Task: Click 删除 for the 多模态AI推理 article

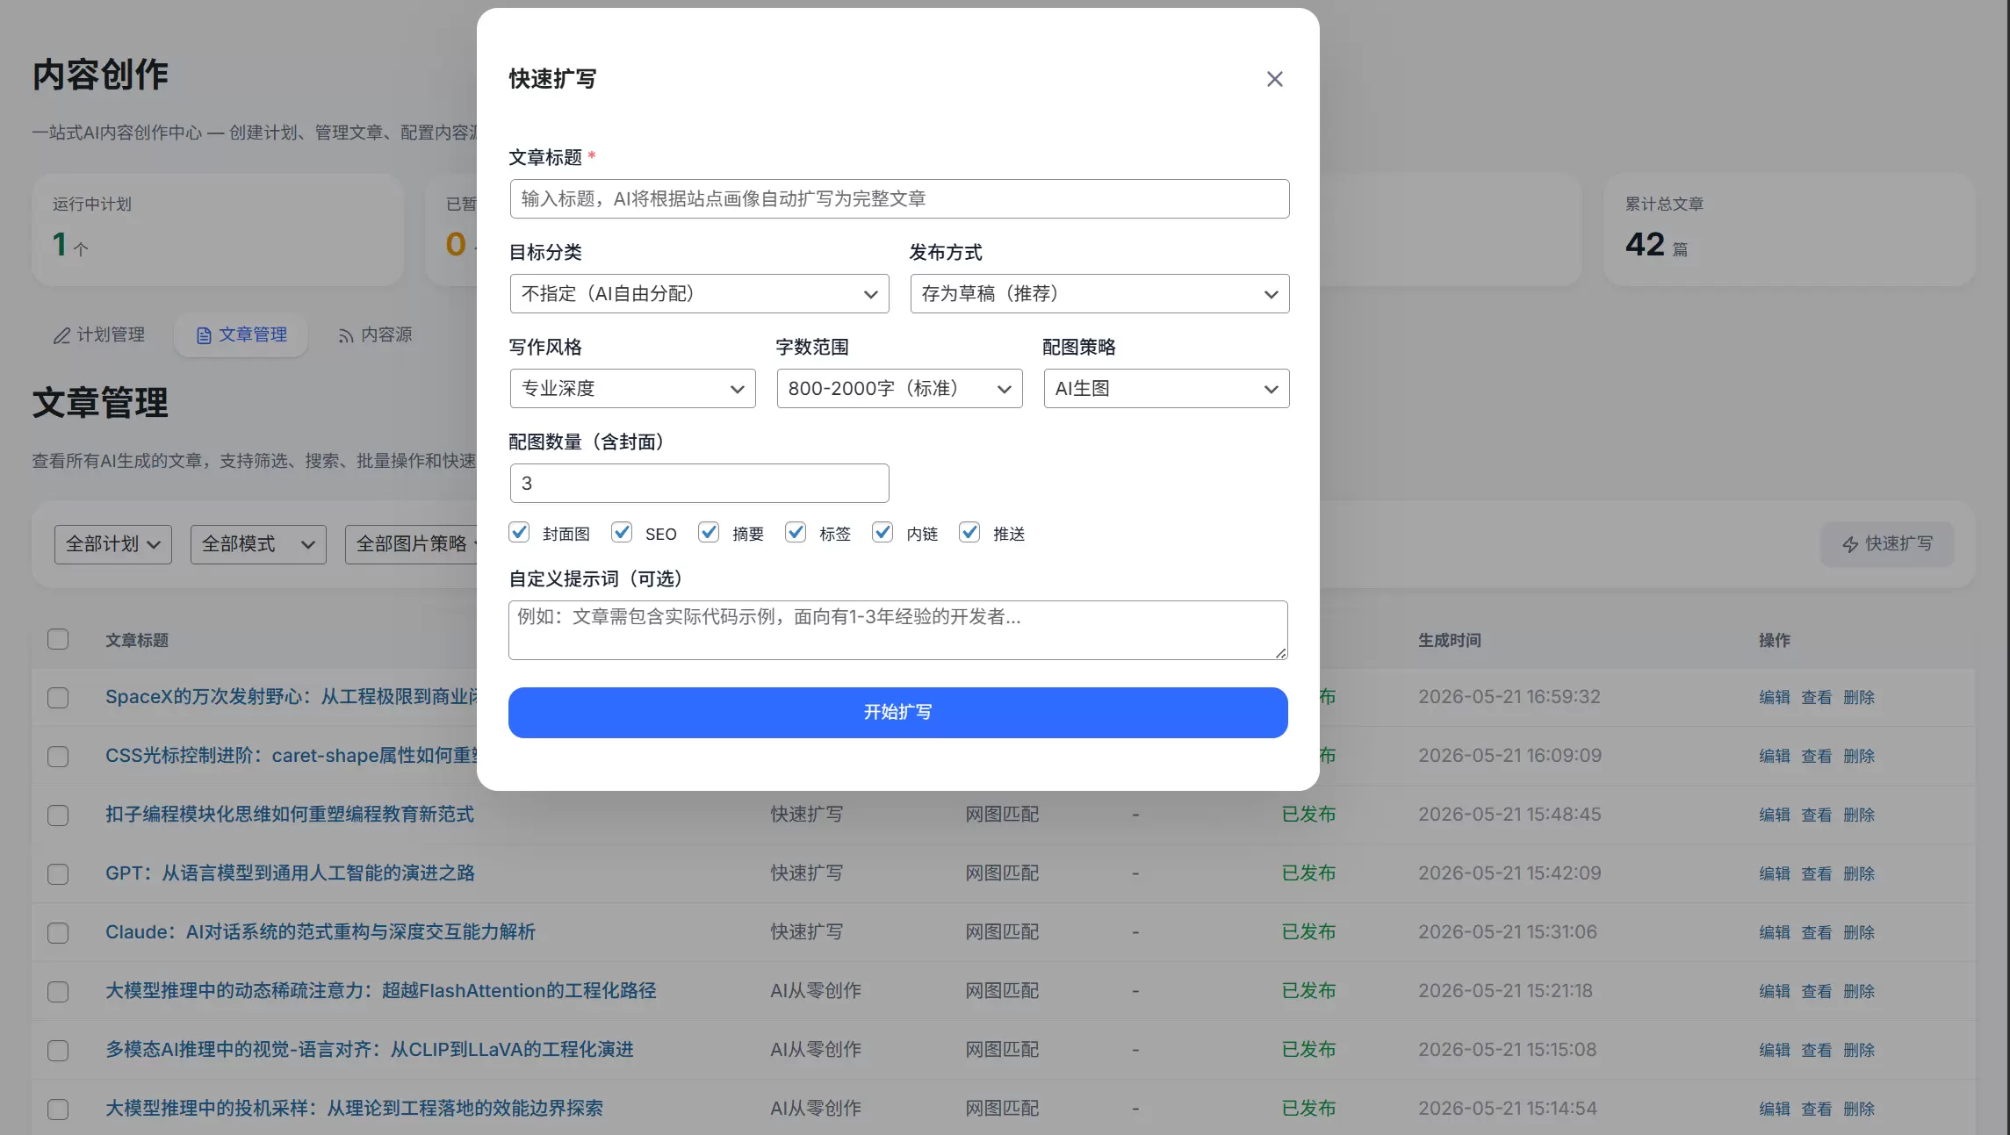Action: [1859, 1051]
